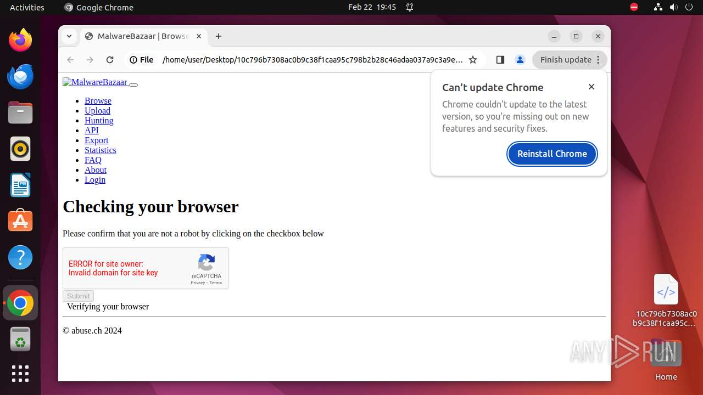Click the Verifying your browser text
The image size is (703, 395).
point(108,307)
